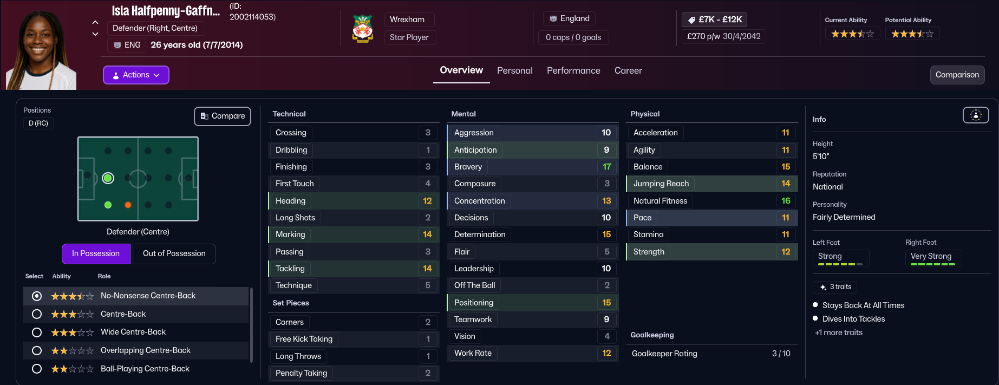Click the transfer value tag icon
Screen dimensions: 999x385
click(691, 20)
